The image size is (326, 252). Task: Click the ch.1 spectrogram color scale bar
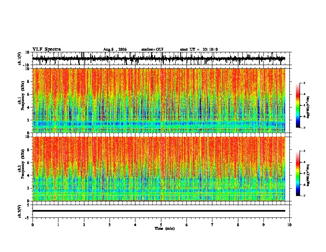pyautogui.click(x=298, y=105)
